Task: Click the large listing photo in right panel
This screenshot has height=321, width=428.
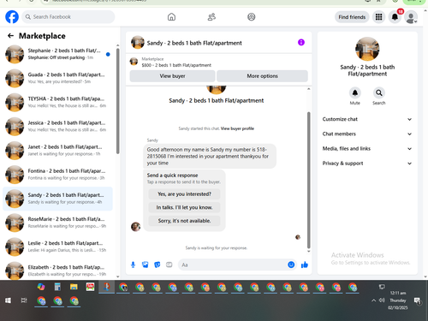Action: [367, 49]
